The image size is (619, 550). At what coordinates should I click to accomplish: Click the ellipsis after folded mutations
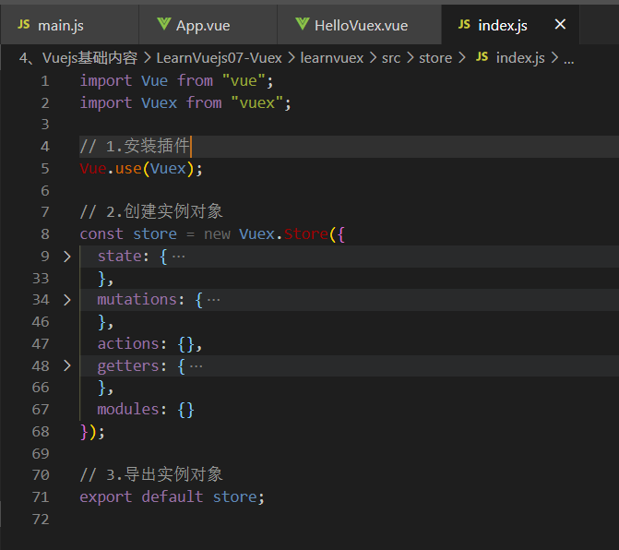click(x=214, y=300)
